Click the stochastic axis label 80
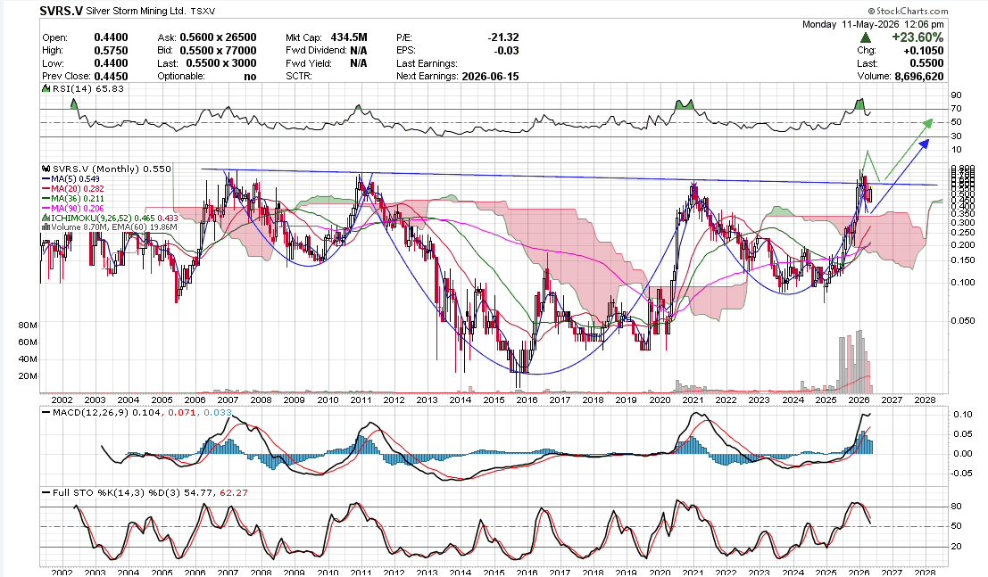Screen dimensions: 988x577 pyautogui.click(x=956, y=507)
